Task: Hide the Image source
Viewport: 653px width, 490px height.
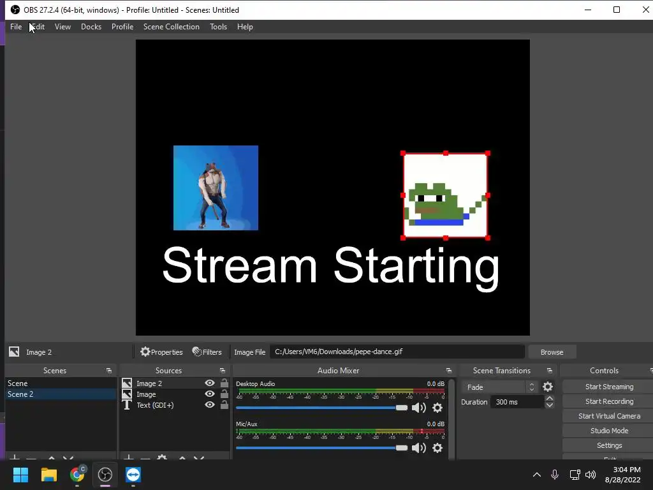Action: tap(210, 394)
